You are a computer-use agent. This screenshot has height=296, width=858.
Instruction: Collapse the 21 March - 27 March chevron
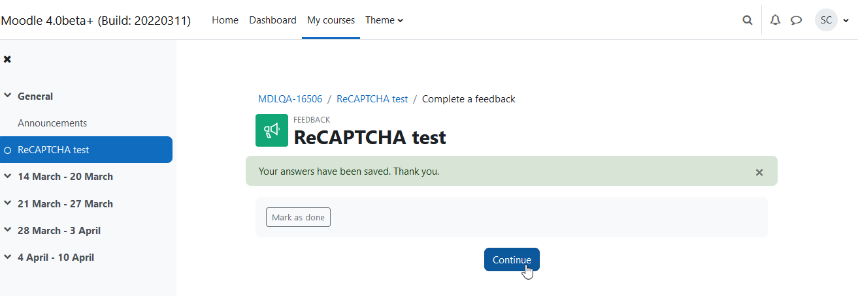click(8, 203)
